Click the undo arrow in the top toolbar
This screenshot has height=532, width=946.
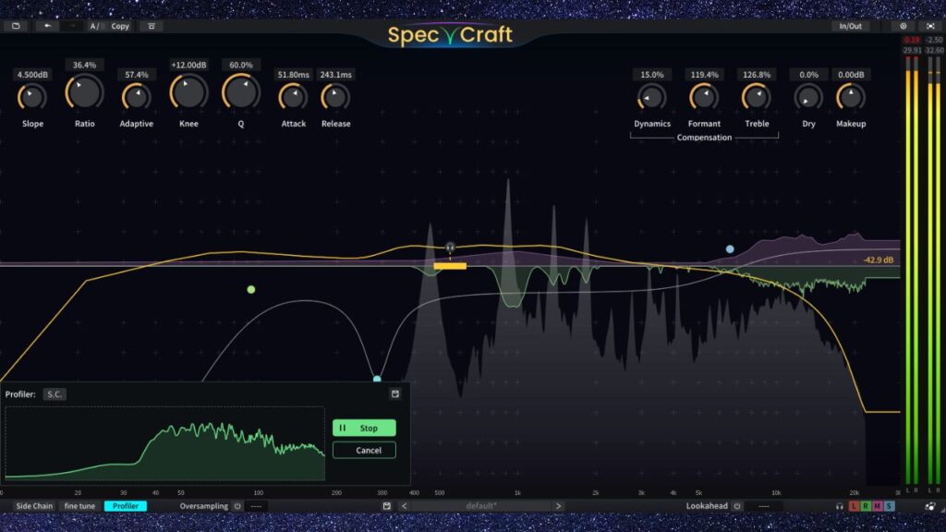(47, 26)
